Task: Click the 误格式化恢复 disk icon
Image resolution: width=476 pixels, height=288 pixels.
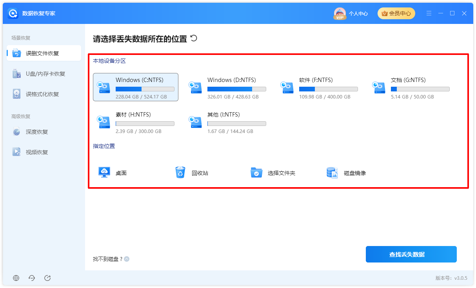Action: coord(16,94)
